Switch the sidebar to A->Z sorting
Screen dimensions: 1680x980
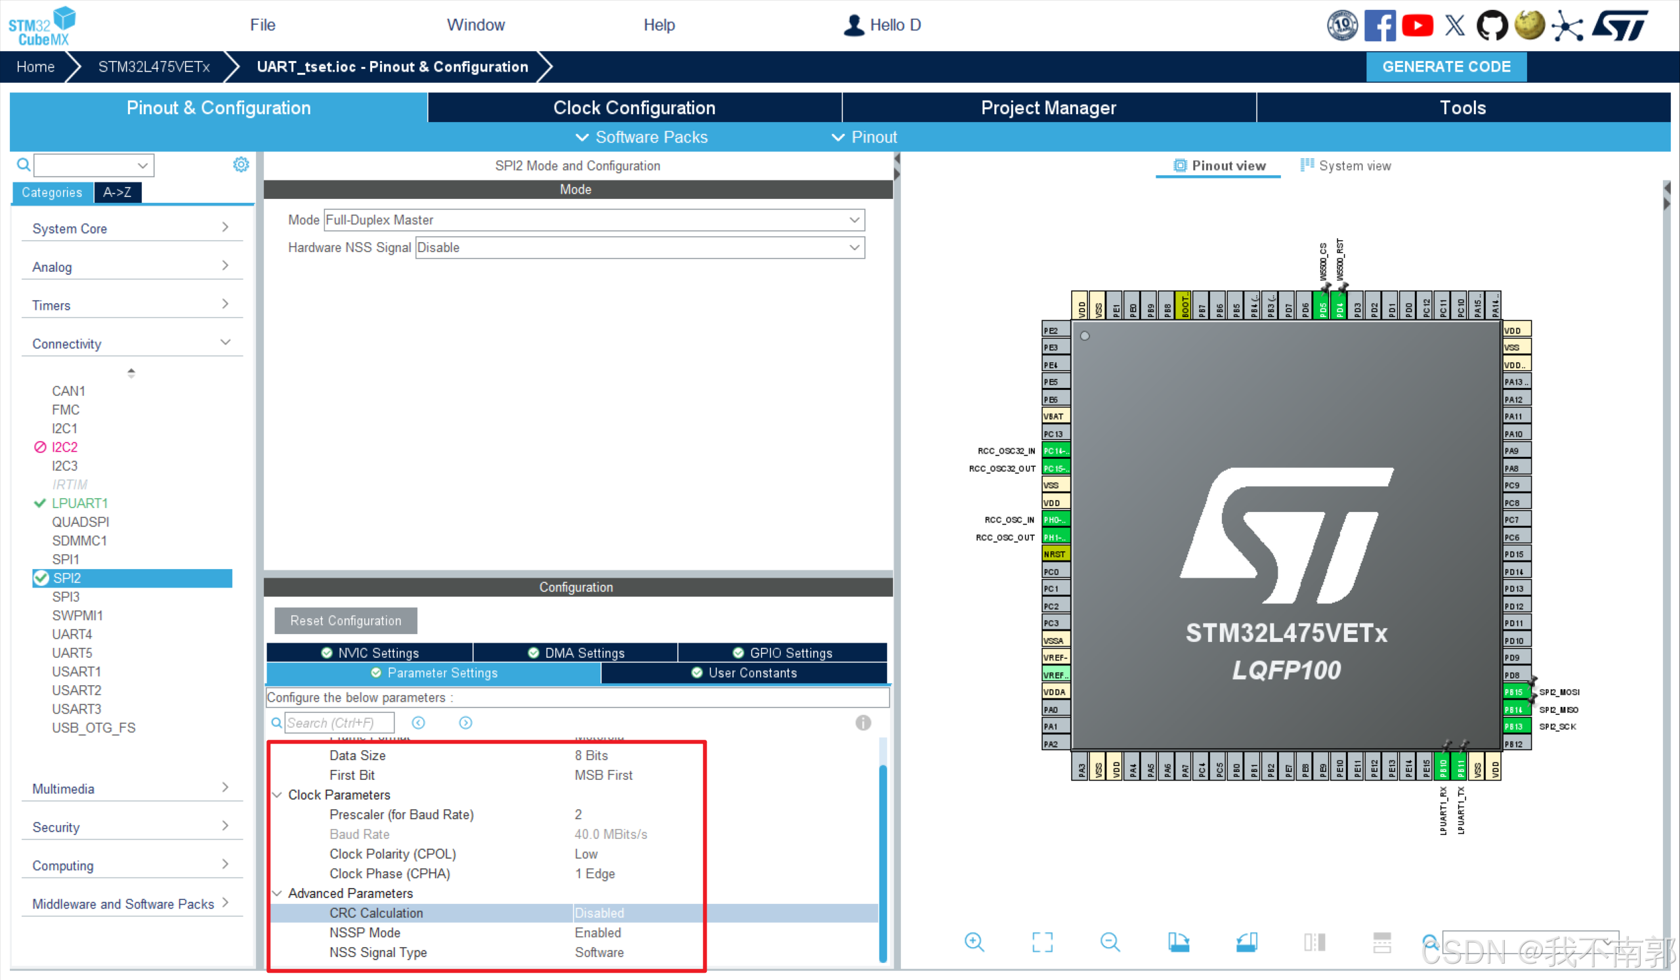(x=117, y=192)
